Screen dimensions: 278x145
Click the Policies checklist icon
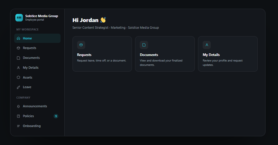(x=19, y=116)
